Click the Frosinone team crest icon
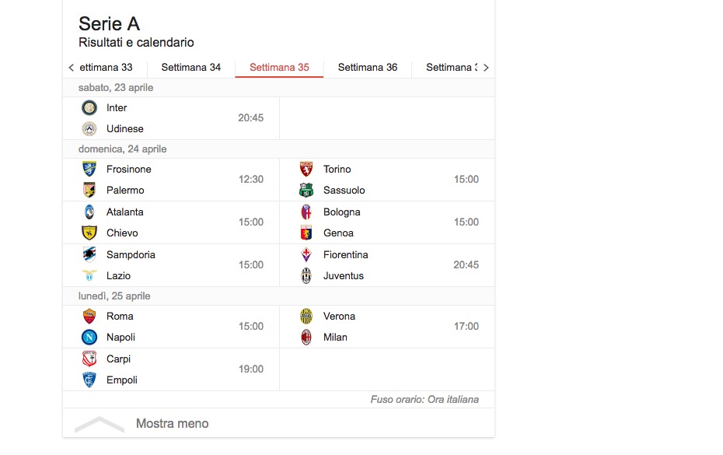 point(89,169)
